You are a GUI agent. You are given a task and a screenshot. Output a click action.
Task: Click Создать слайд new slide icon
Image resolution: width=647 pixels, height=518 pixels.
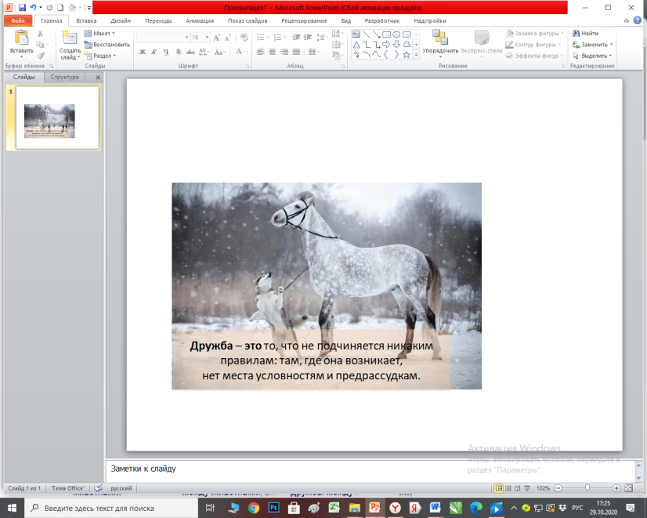point(69,38)
